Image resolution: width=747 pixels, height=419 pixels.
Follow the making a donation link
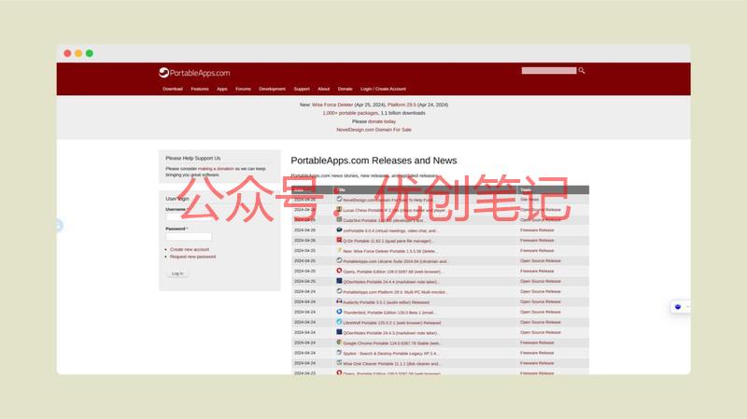pos(216,169)
